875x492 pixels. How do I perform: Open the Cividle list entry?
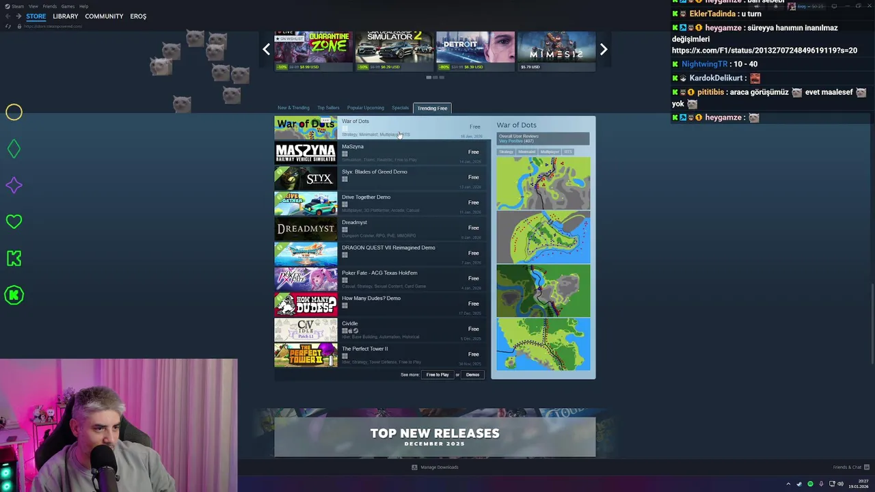click(x=380, y=330)
